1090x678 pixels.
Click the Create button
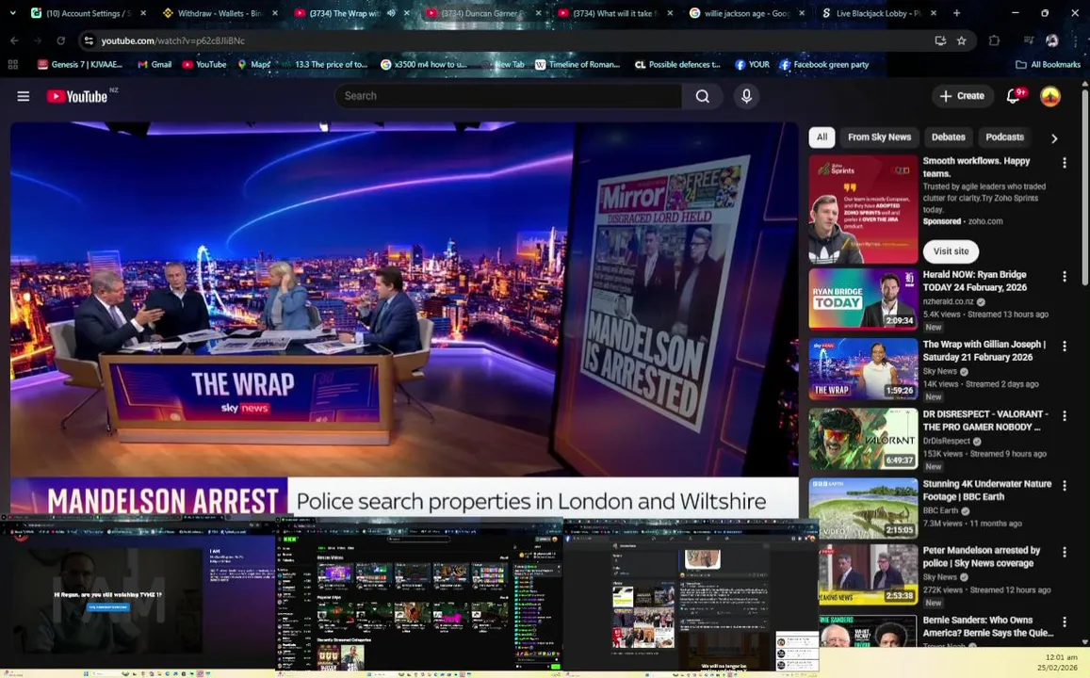[x=962, y=96]
